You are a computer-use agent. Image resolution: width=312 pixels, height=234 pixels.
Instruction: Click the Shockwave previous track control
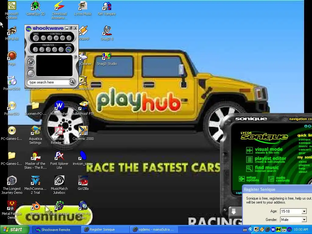pos(43,38)
